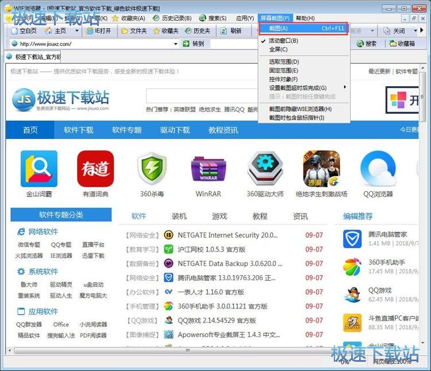This screenshot has height=371, width=431.
Task: Expand the toolbar overflow arrow
Action: point(422,30)
